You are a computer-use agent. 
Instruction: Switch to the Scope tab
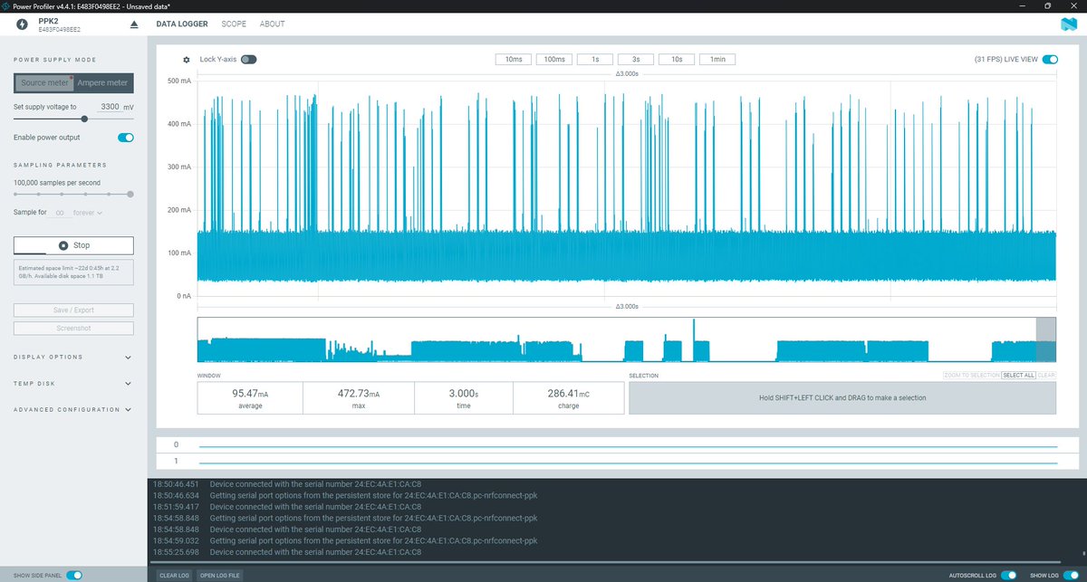coord(234,24)
